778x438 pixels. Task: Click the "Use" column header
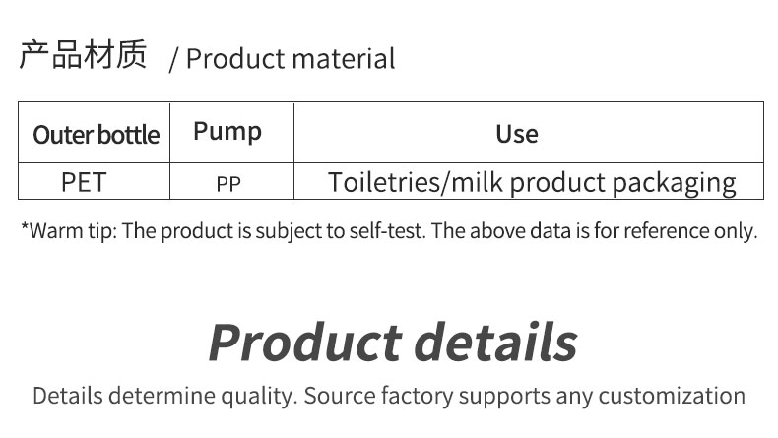coord(517,134)
